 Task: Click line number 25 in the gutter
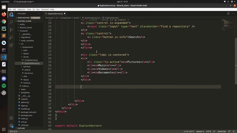tap(50, 62)
